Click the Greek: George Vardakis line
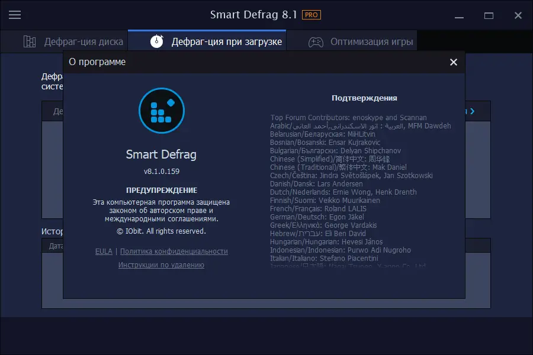533x355 pixels. click(x=323, y=225)
